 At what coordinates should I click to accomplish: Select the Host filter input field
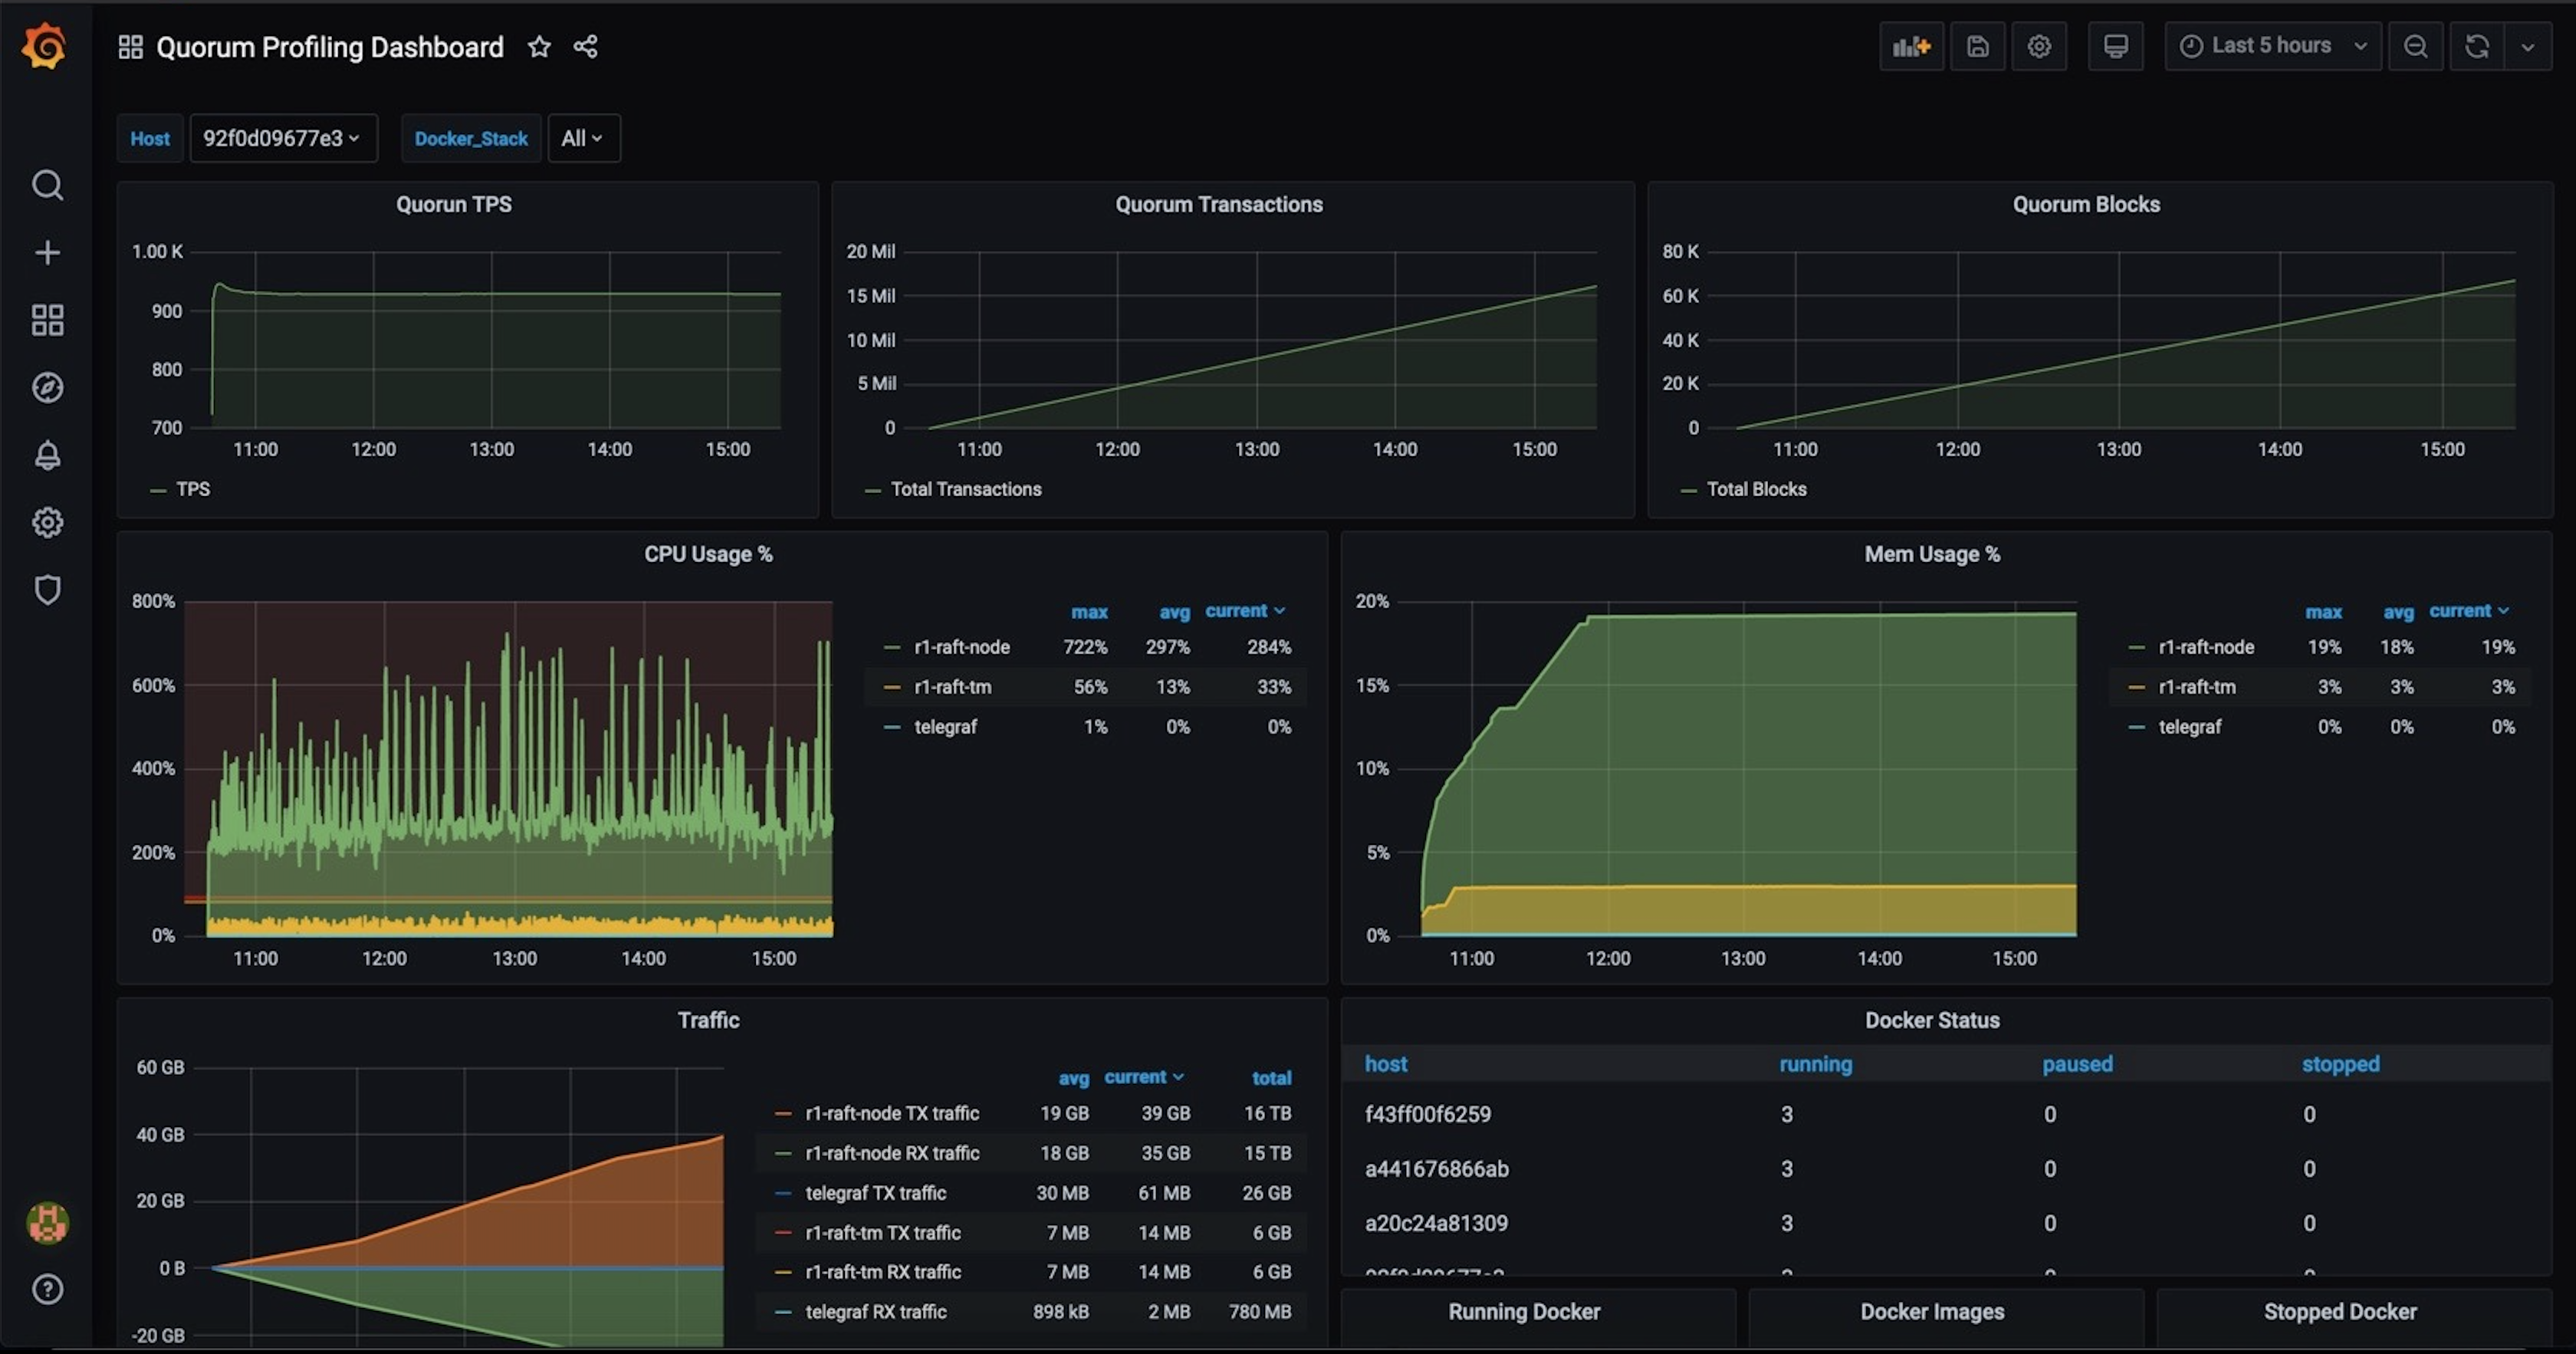(279, 136)
